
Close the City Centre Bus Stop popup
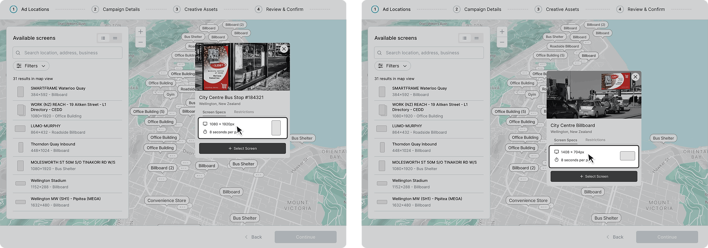[284, 49]
